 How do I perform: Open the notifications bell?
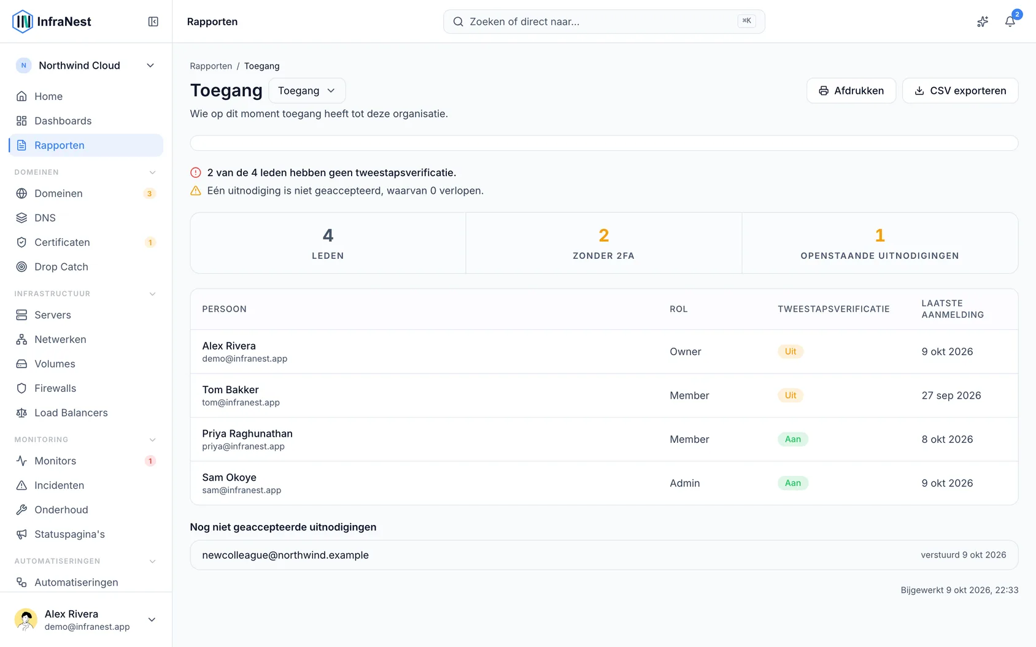tap(1010, 21)
